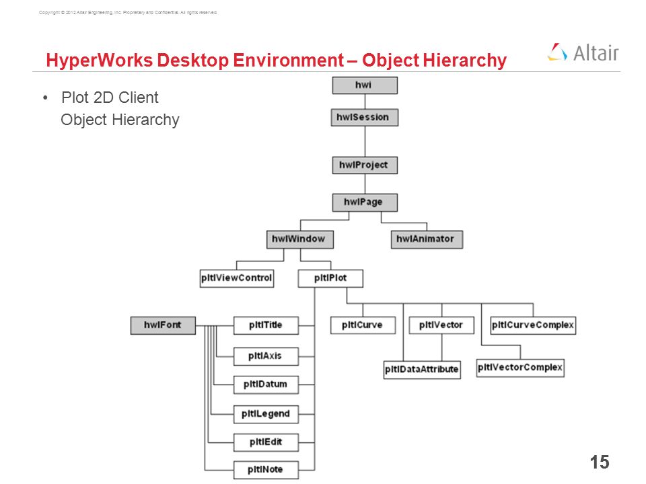This screenshot has height=484, width=646.
Task: Click the pltIEdit box
Action: (x=266, y=442)
